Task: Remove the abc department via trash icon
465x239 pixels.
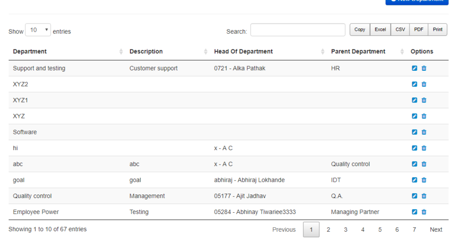Action: coord(424,164)
